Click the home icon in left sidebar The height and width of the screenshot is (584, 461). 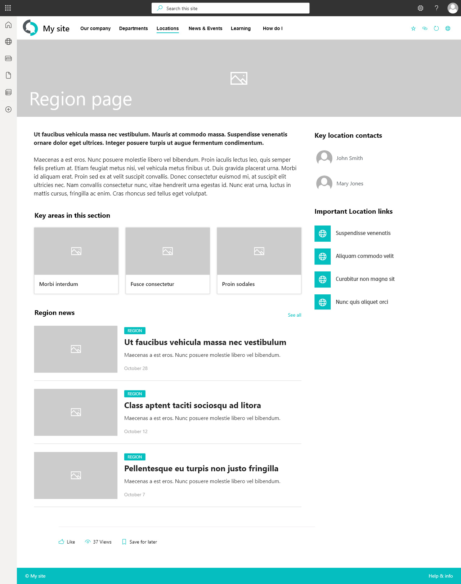point(8,25)
